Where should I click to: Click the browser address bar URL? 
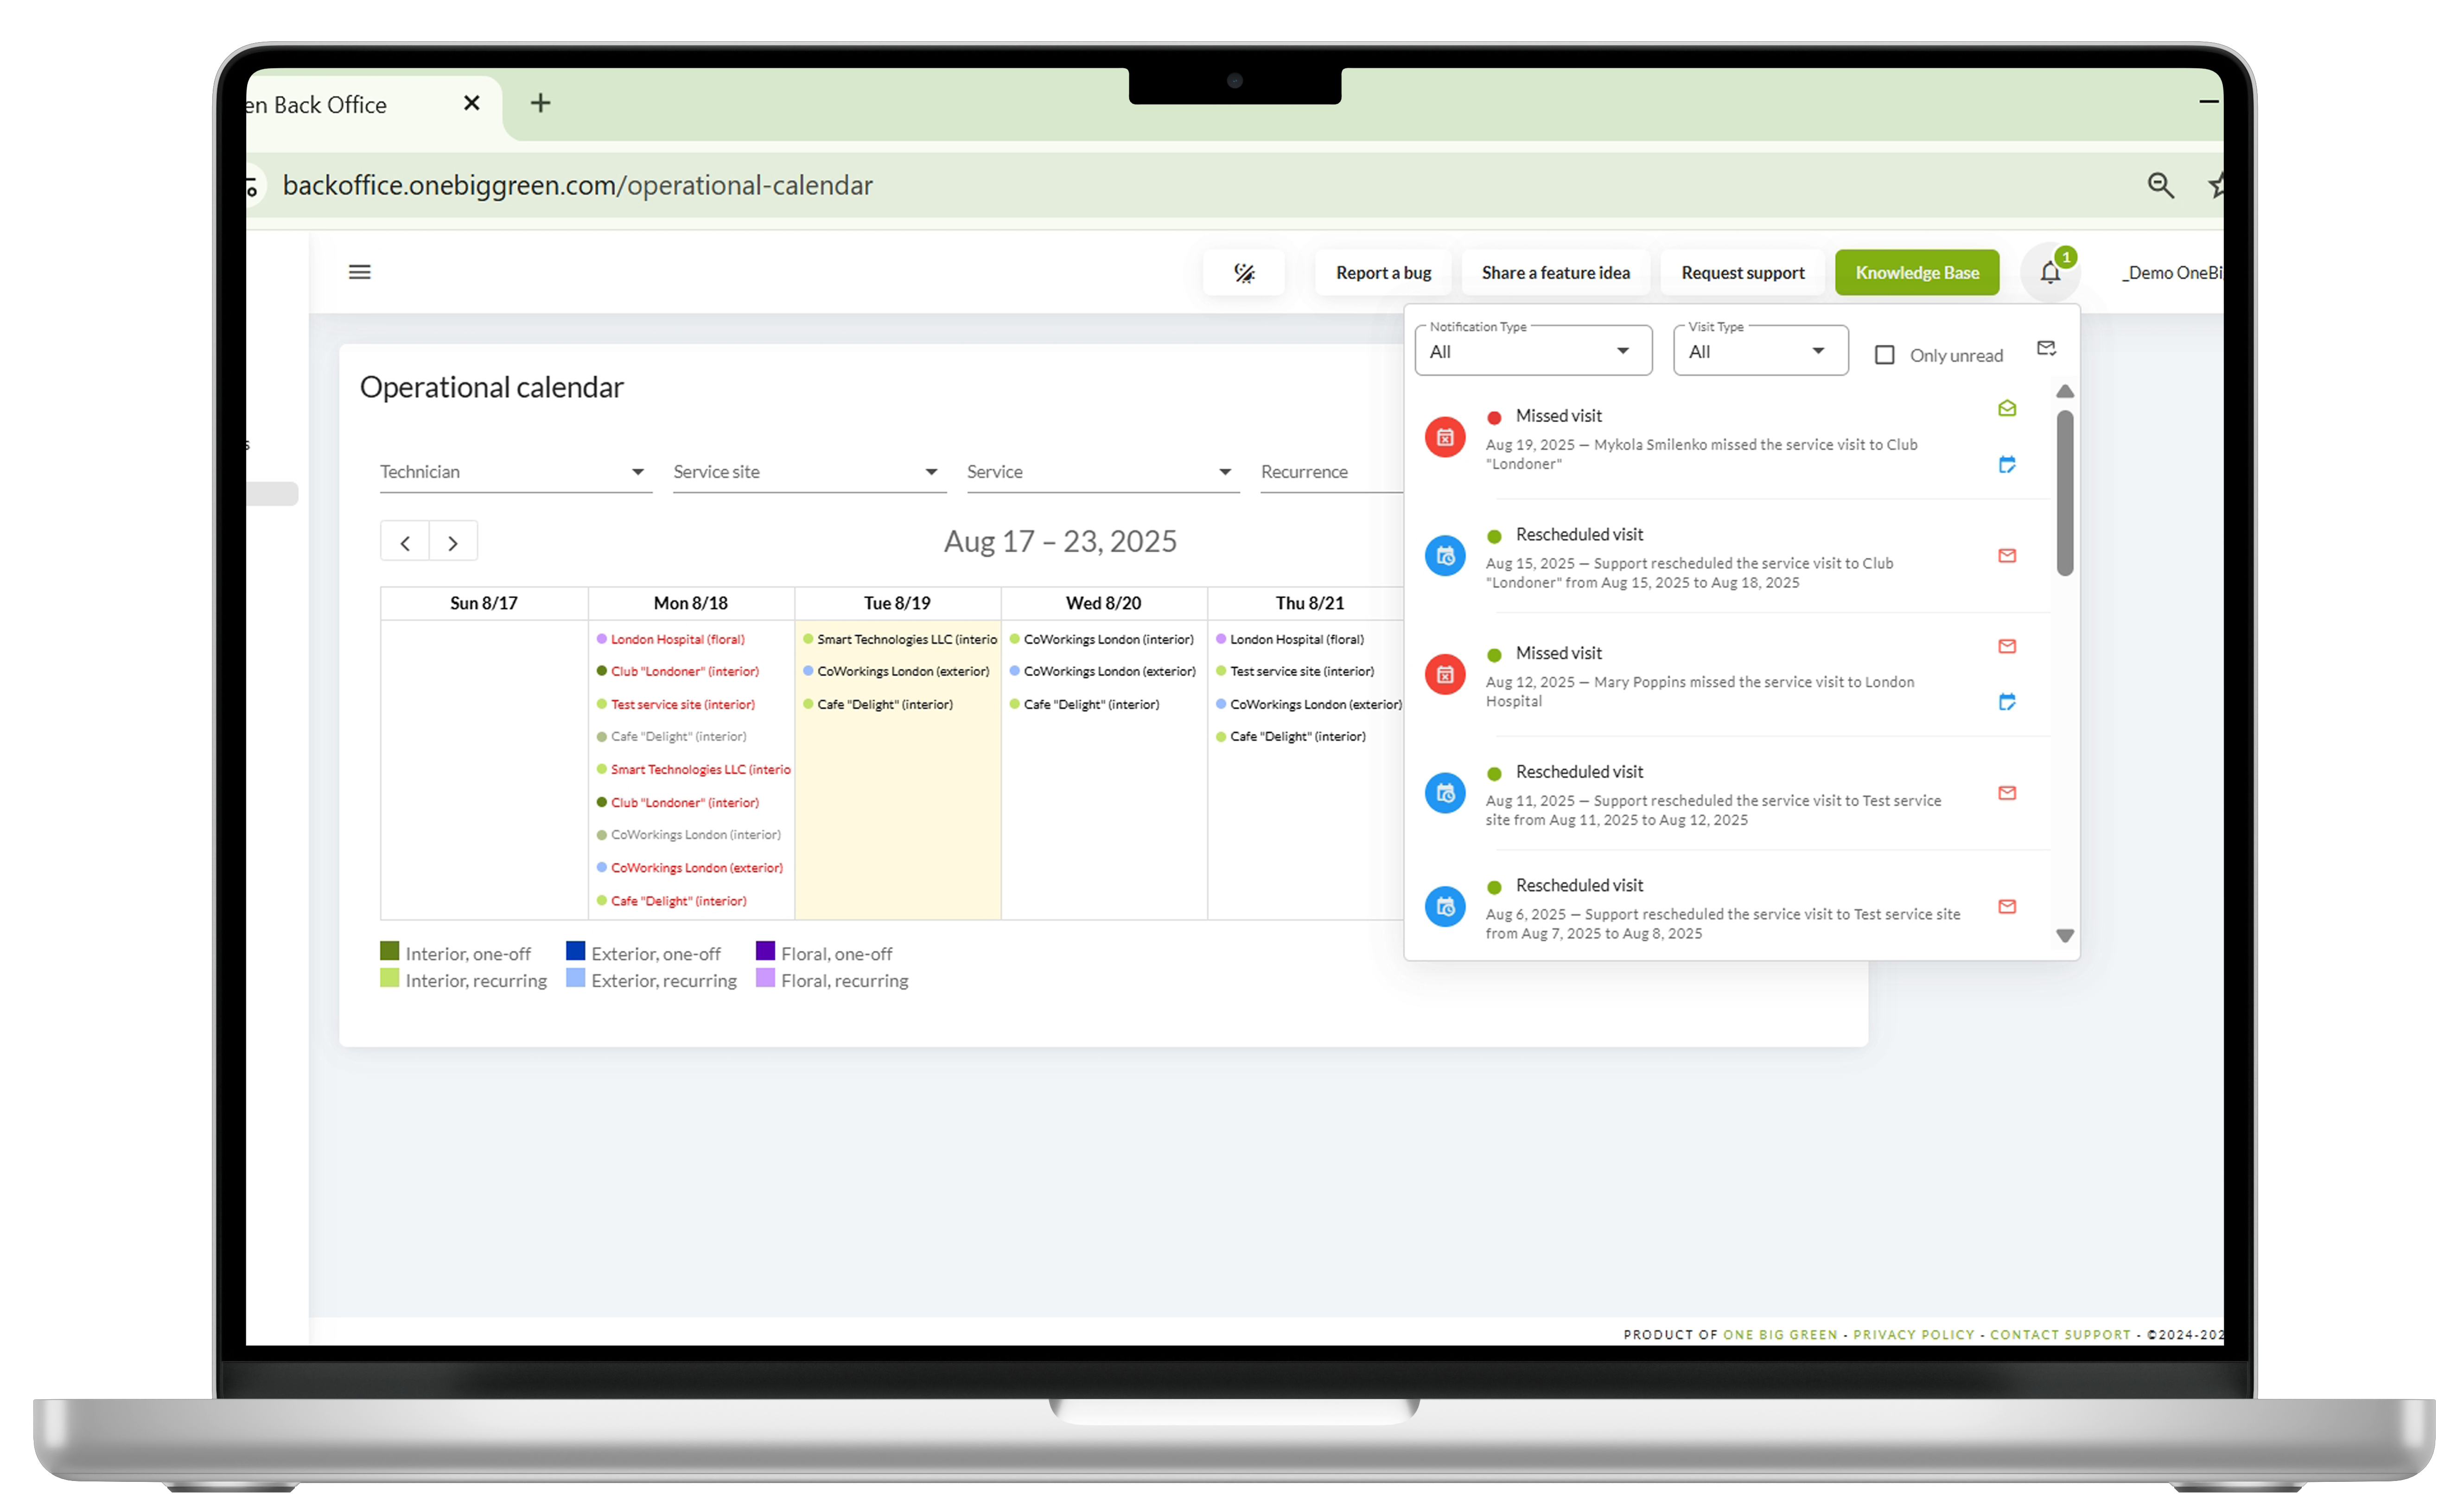577,185
